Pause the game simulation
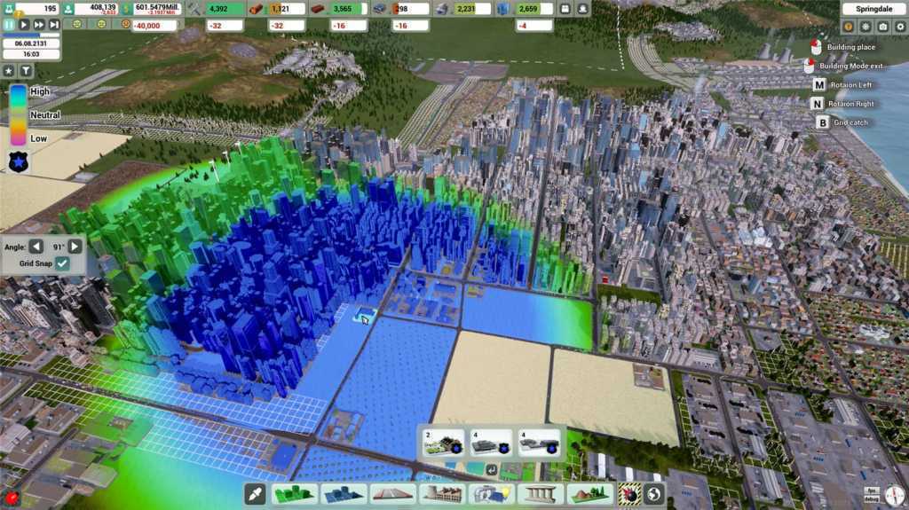909x510 pixels. (10, 25)
